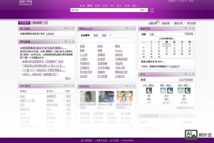The image size is (214, 143).
Task: Open settings gear of 热门浏览 module
Action: tap(65, 28)
